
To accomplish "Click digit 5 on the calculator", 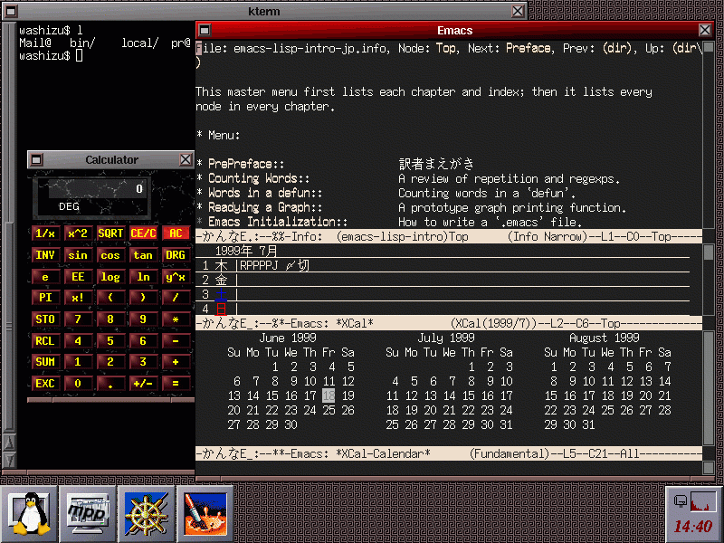I will click(x=110, y=341).
